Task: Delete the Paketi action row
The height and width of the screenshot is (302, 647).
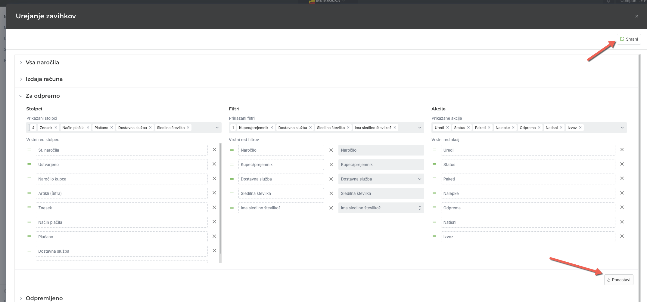Action: [x=622, y=179]
